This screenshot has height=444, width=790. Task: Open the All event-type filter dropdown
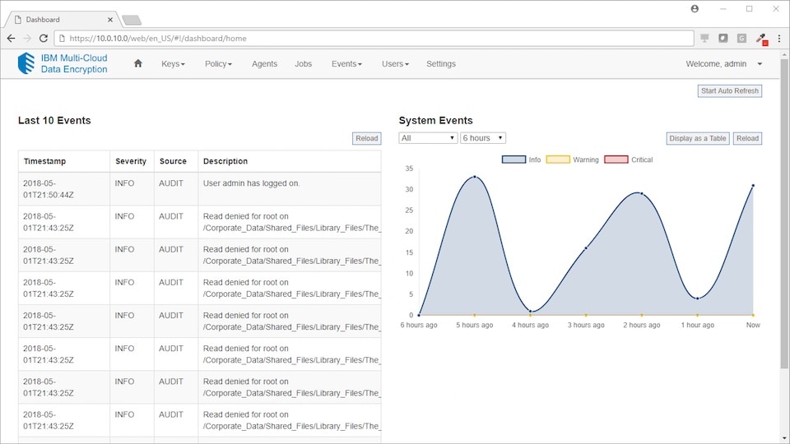pyautogui.click(x=428, y=138)
